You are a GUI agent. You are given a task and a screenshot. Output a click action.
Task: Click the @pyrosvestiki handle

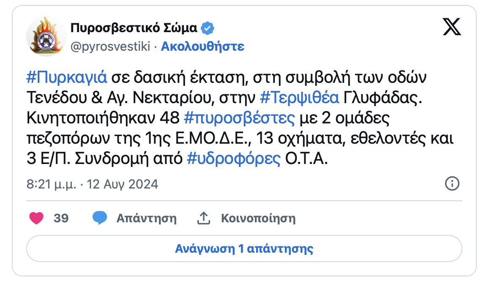[110, 46]
